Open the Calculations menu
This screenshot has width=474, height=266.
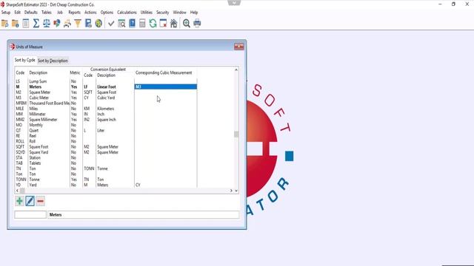(127, 13)
